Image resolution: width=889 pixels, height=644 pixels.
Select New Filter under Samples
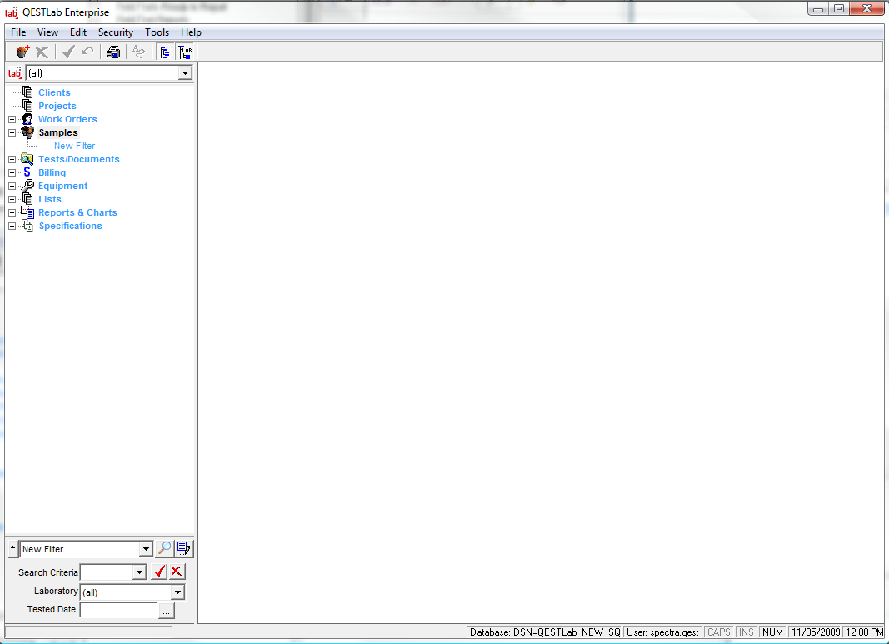pyautogui.click(x=74, y=146)
